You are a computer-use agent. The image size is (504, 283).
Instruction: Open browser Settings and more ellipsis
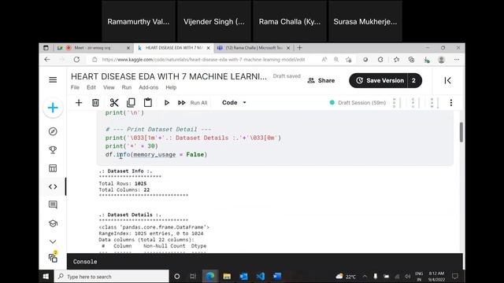[457, 60]
